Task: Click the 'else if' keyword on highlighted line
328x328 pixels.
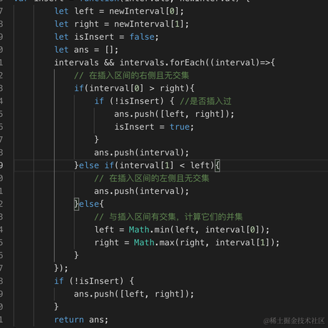Action: click(96, 165)
